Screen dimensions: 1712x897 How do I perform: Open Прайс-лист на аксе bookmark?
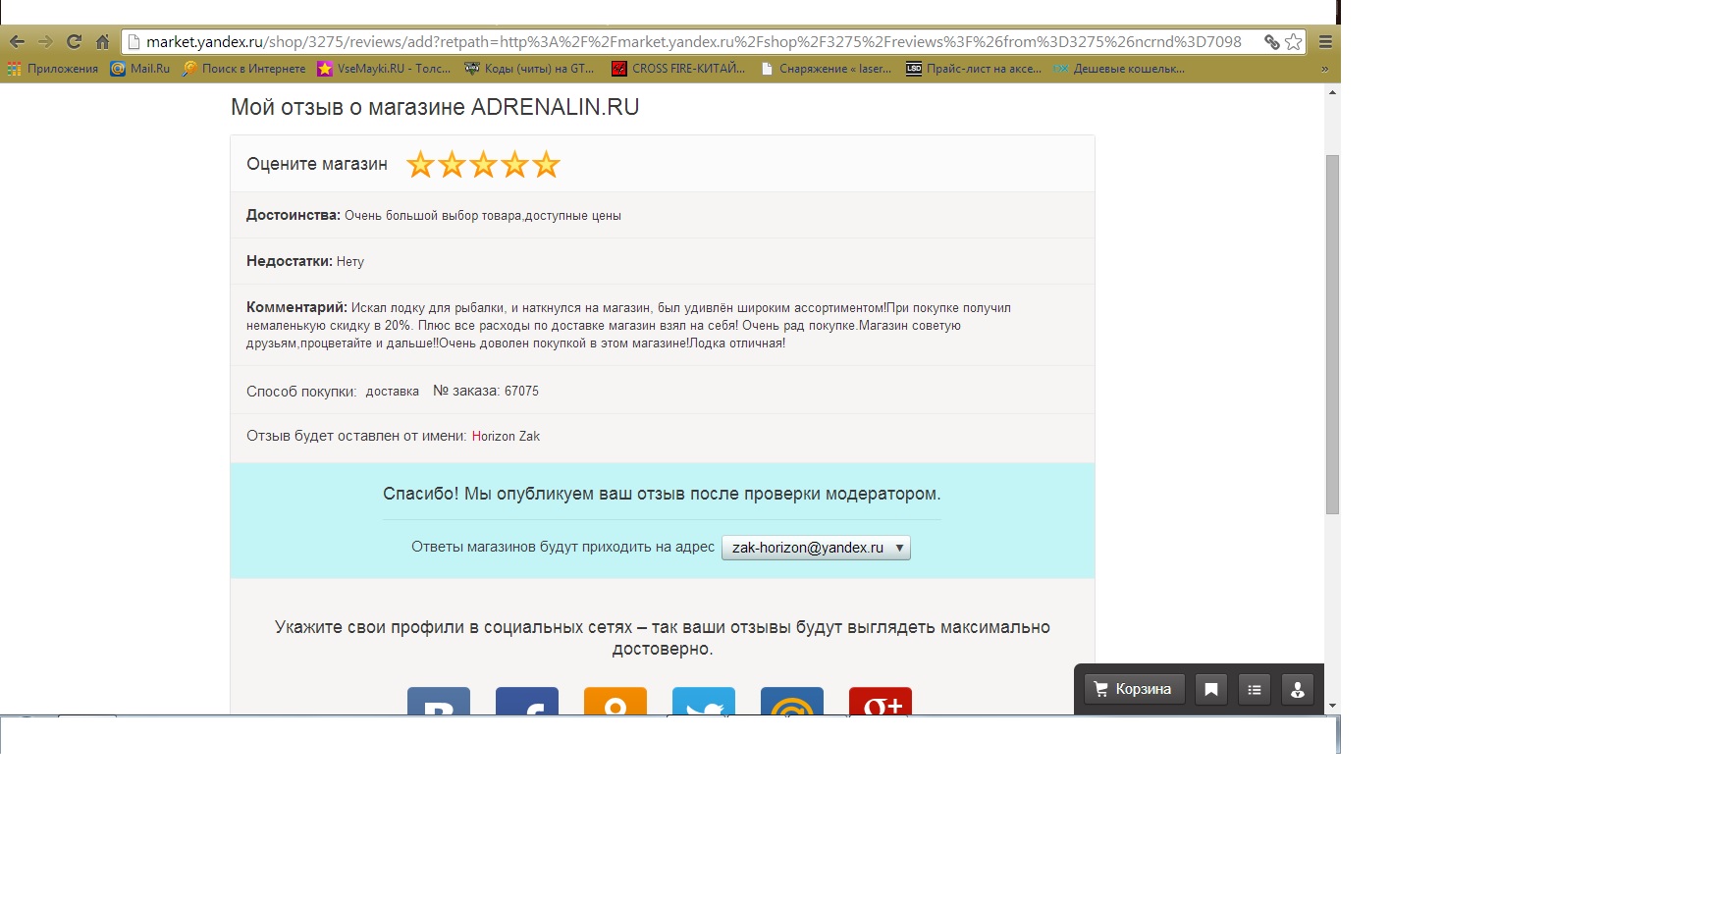click(x=974, y=69)
